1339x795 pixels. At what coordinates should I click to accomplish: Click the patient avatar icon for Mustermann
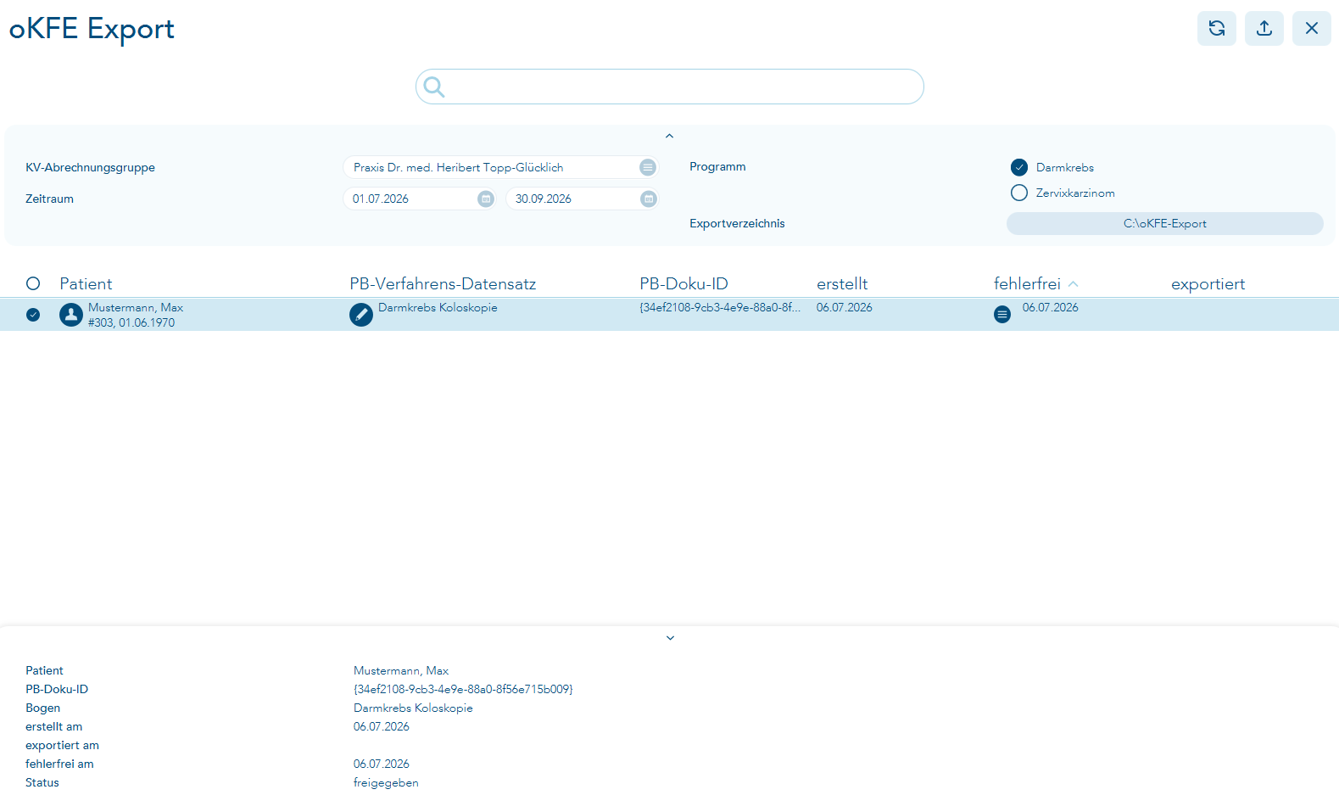point(71,315)
